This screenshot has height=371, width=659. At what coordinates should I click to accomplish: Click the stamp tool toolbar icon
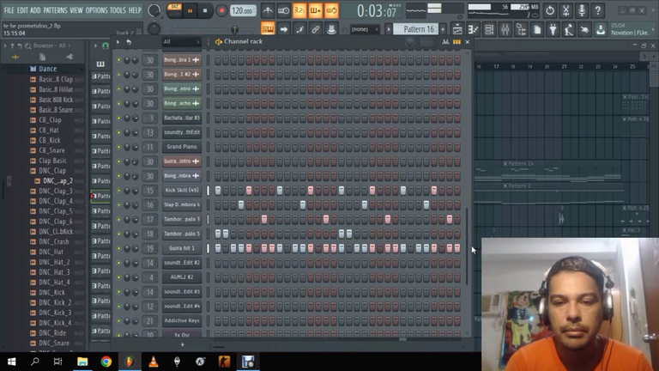click(x=331, y=29)
